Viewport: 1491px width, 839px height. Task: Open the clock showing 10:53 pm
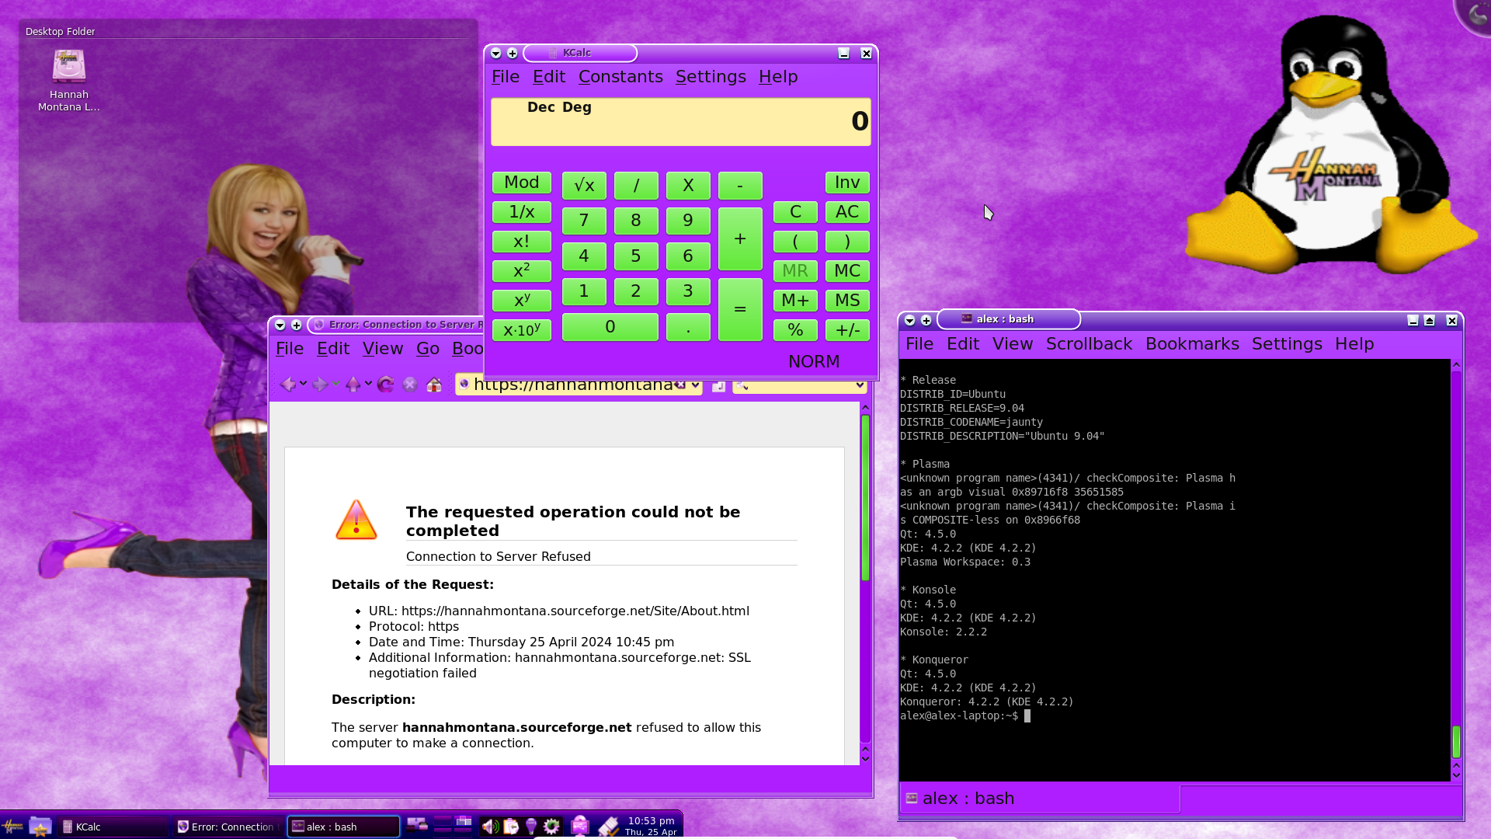tap(651, 826)
